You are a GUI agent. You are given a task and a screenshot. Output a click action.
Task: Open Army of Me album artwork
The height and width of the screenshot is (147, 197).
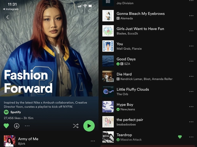(10, 141)
